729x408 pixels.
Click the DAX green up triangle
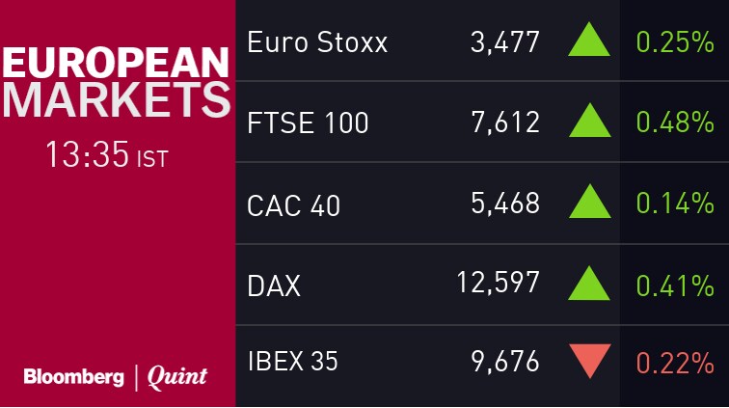589,285
